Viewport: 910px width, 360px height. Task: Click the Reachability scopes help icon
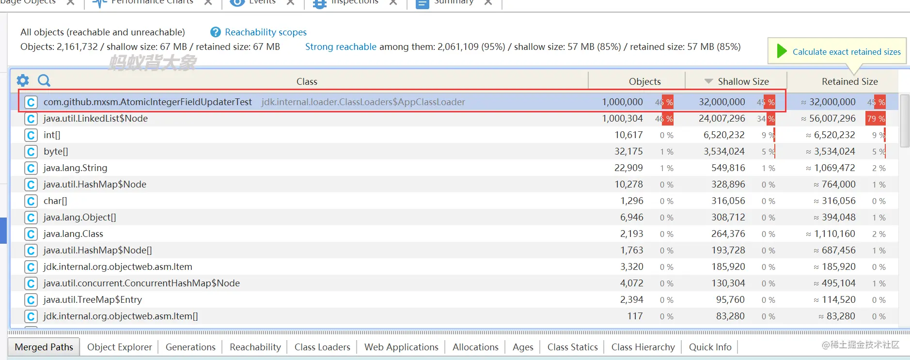(x=216, y=32)
